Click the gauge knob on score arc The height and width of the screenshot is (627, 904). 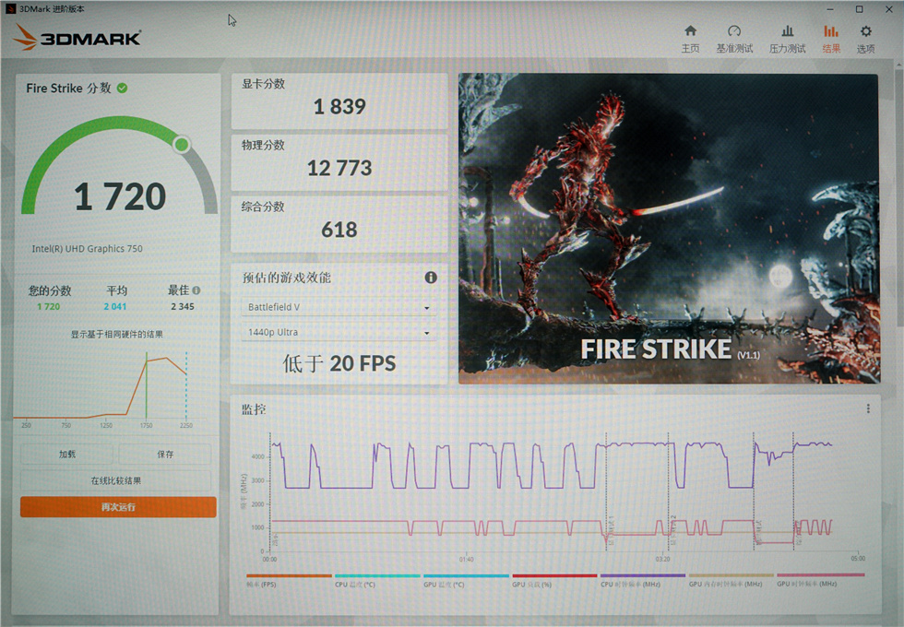coord(182,144)
